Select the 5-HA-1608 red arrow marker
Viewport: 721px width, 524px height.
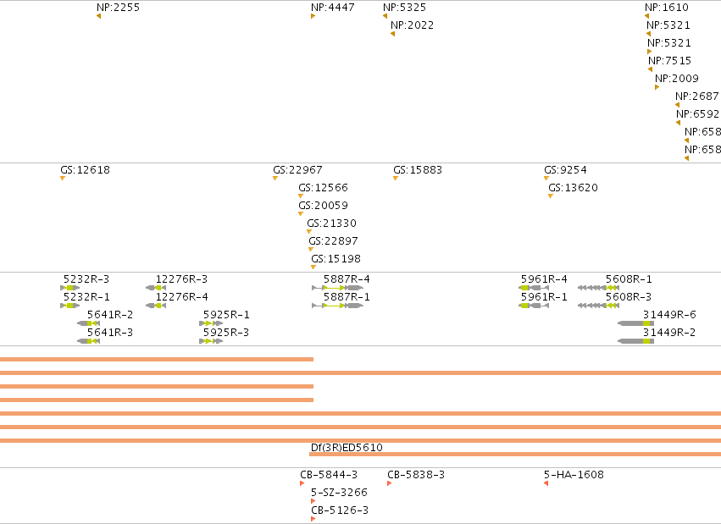pos(546,483)
